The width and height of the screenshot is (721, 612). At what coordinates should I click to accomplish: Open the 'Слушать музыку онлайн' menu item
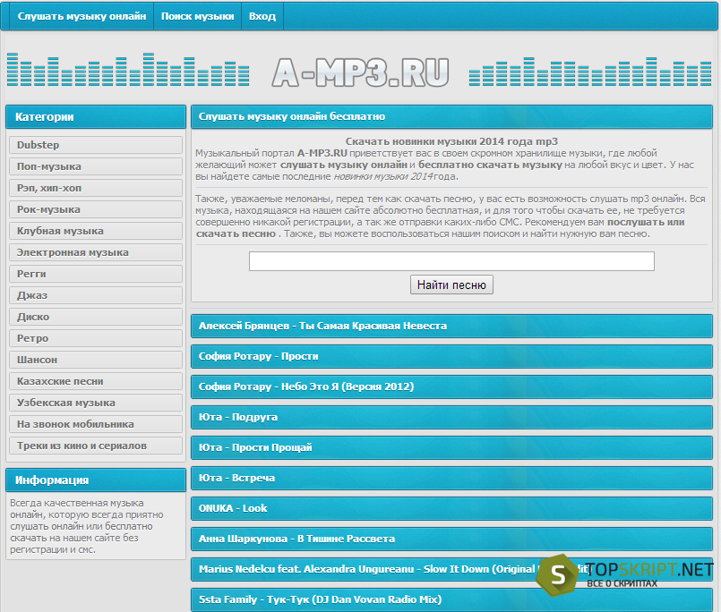pyautogui.click(x=82, y=16)
